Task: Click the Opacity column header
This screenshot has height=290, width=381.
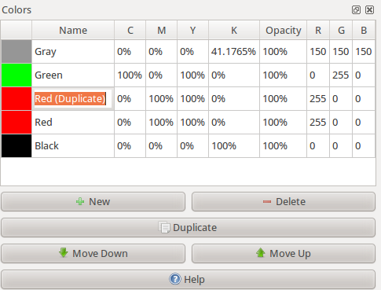Action: (x=283, y=31)
